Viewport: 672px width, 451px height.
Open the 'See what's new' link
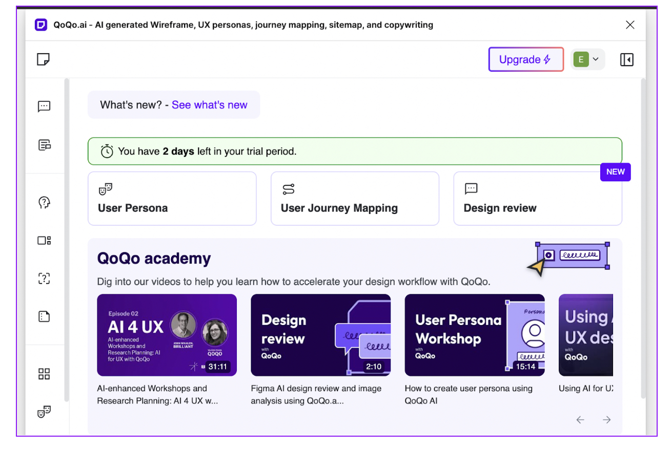coord(210,104)
